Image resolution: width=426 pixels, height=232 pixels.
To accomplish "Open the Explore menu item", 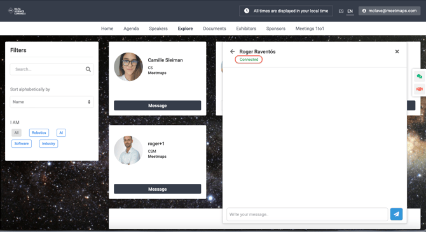I will pos(185,29).
